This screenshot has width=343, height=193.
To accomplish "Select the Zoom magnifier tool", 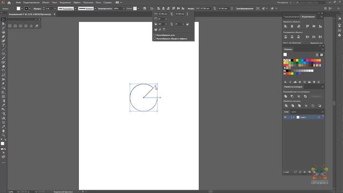I will point(3,135).
